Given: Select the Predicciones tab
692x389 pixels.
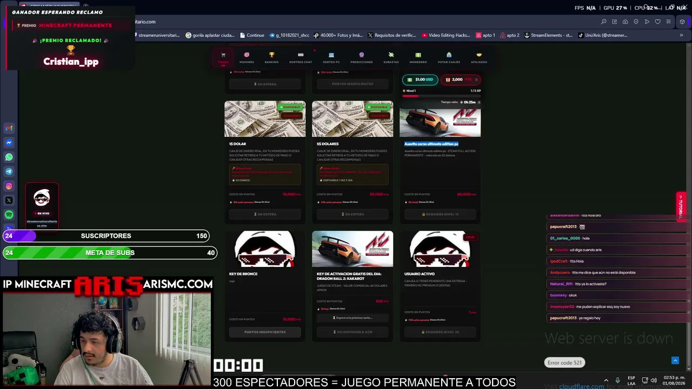Looking at the screenshot, I should [361, 57].
